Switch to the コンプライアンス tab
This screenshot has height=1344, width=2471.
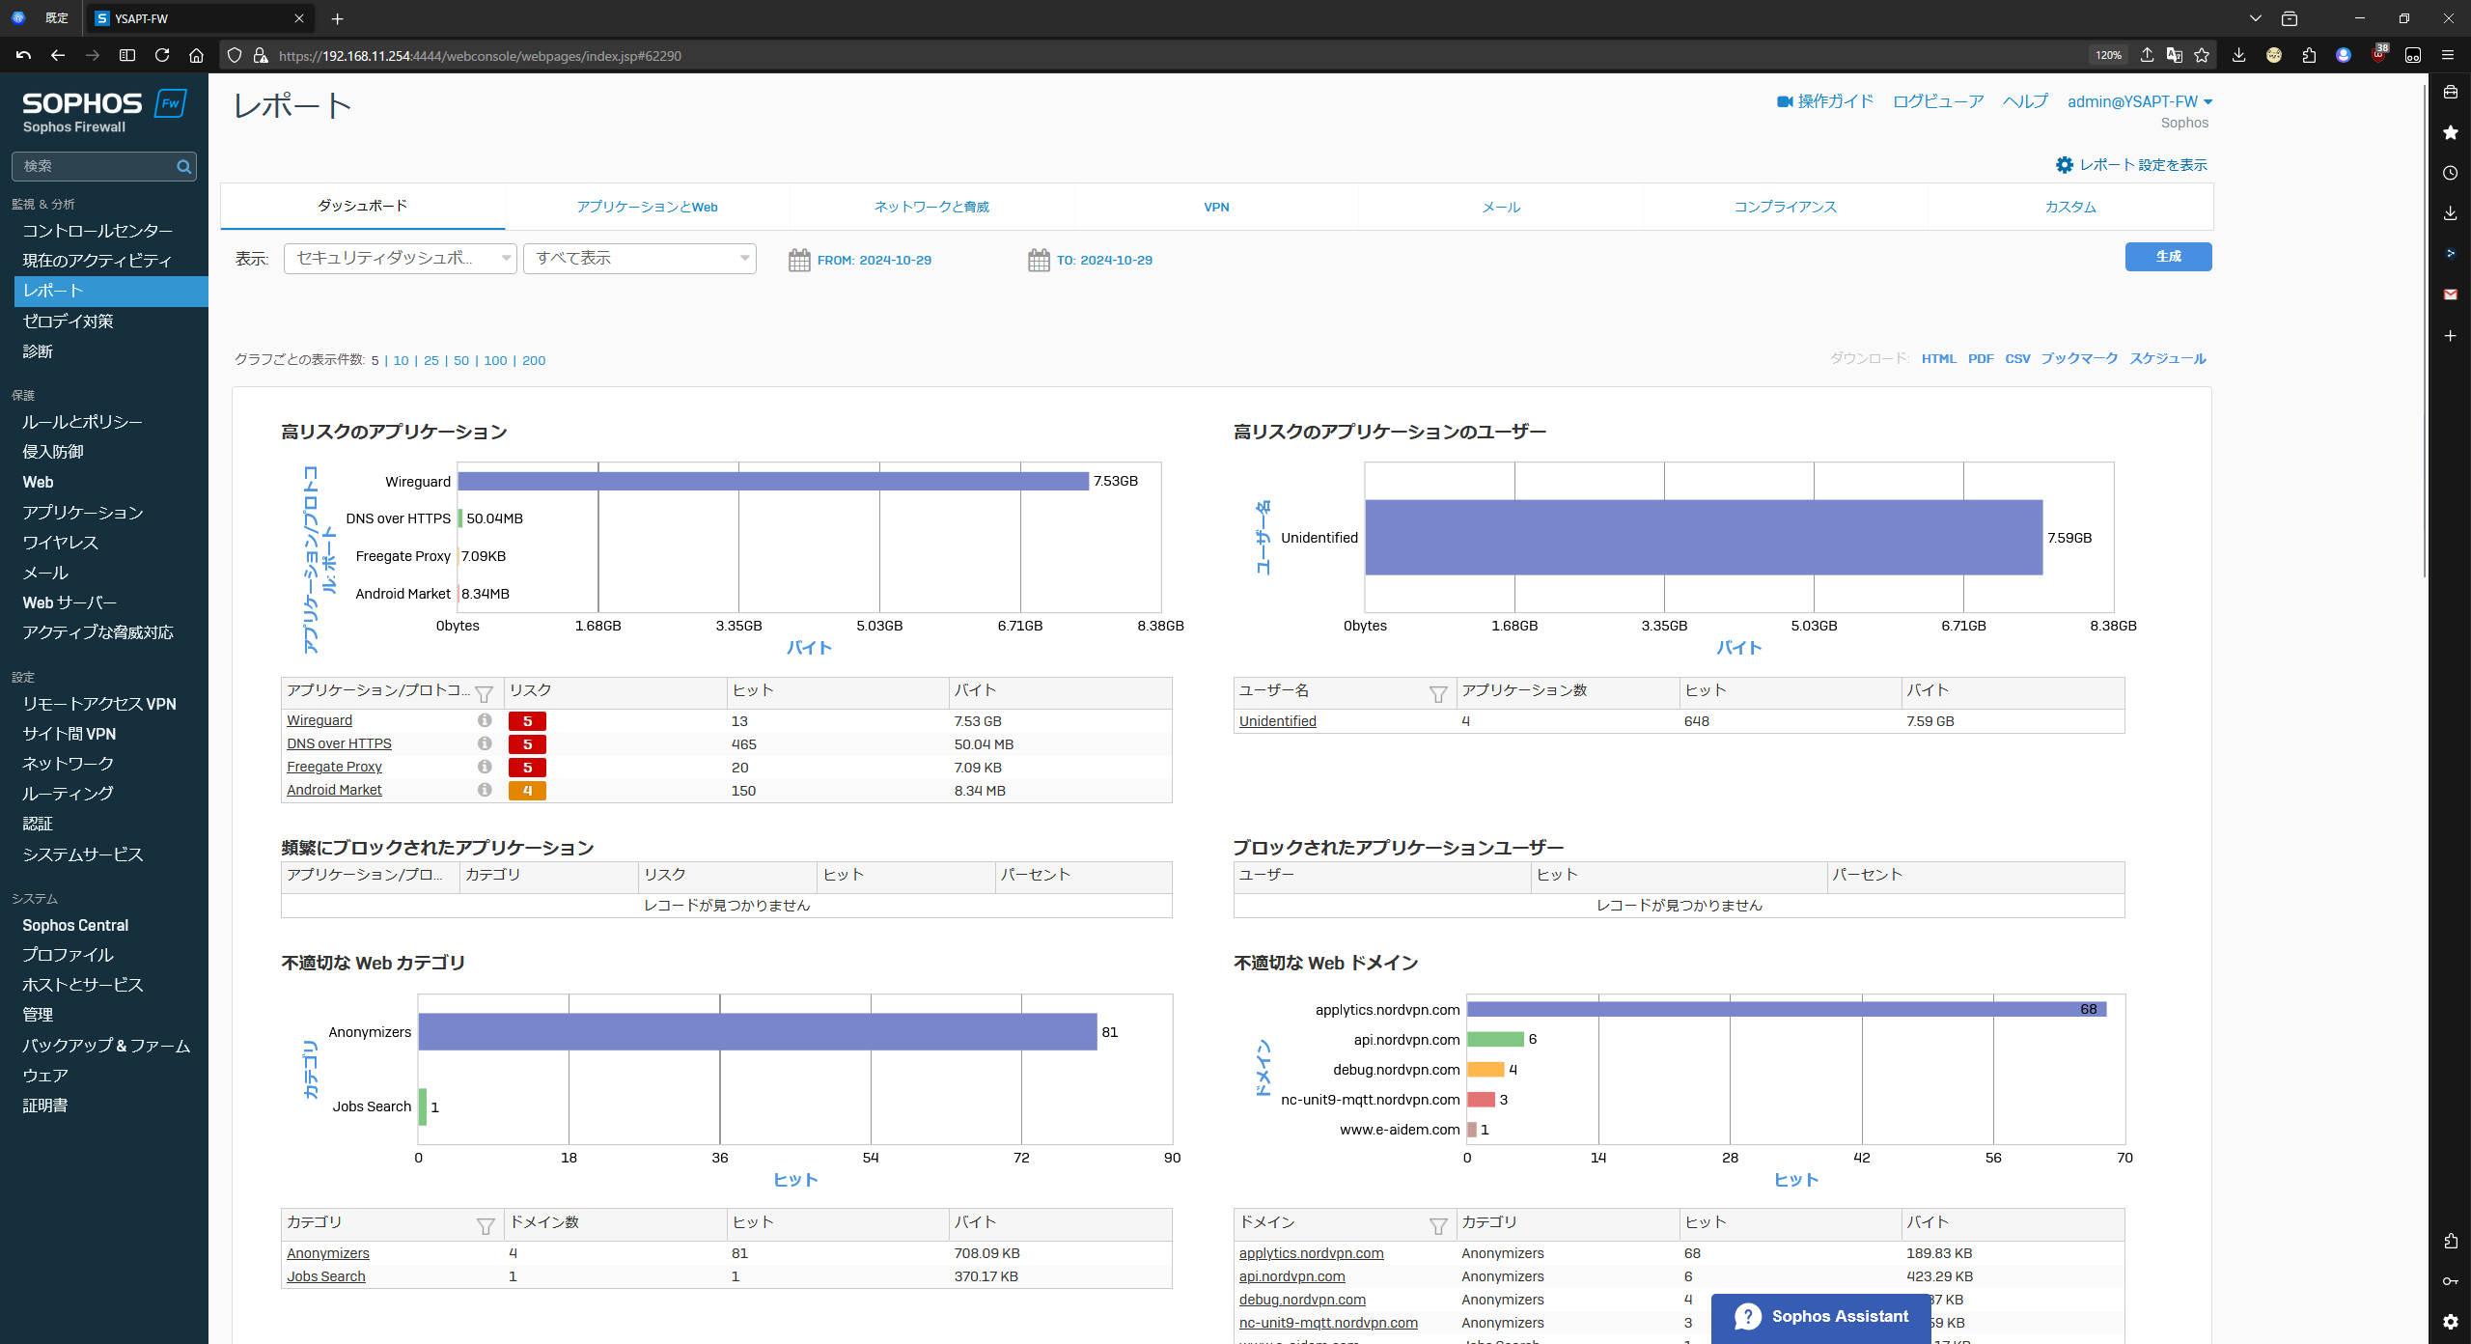point(1785,207)
